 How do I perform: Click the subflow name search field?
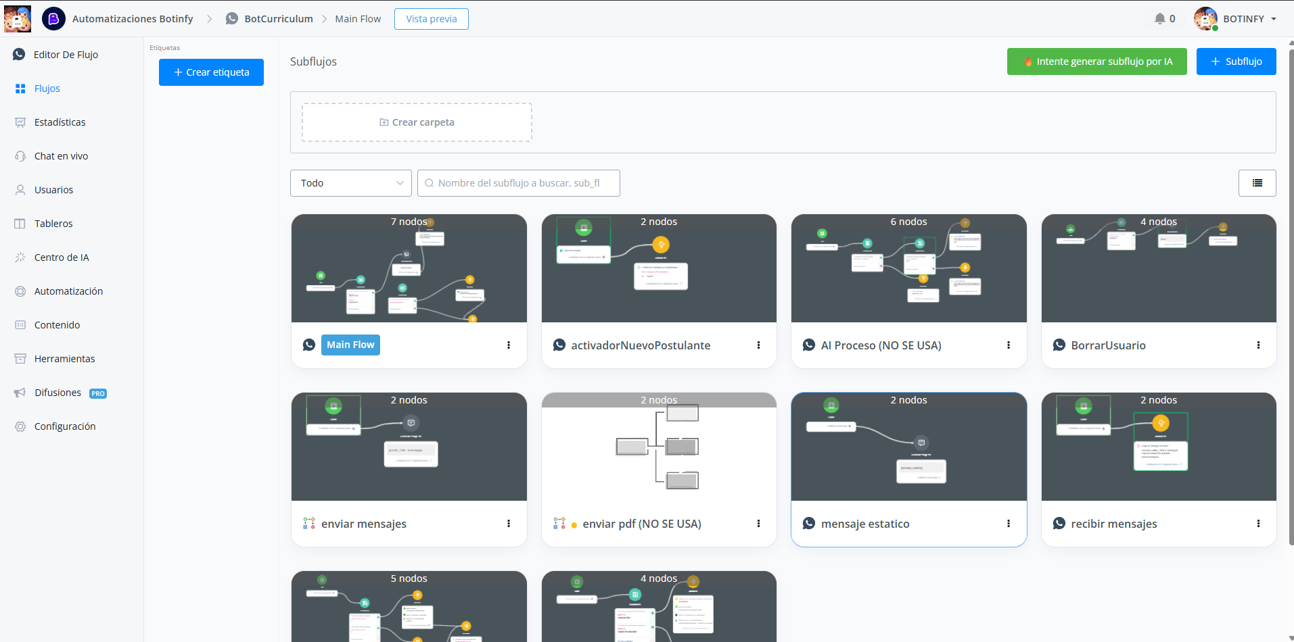coord(519,183)
